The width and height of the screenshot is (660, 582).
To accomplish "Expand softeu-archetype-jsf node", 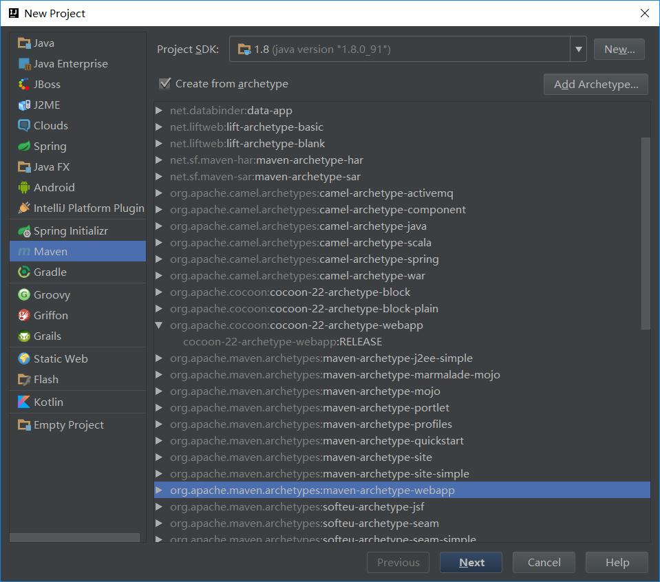I will pos(159,507).
